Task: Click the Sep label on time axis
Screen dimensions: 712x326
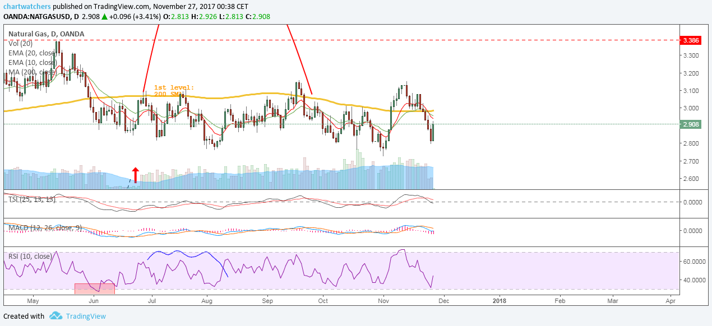Action: (x=267, y=301)
